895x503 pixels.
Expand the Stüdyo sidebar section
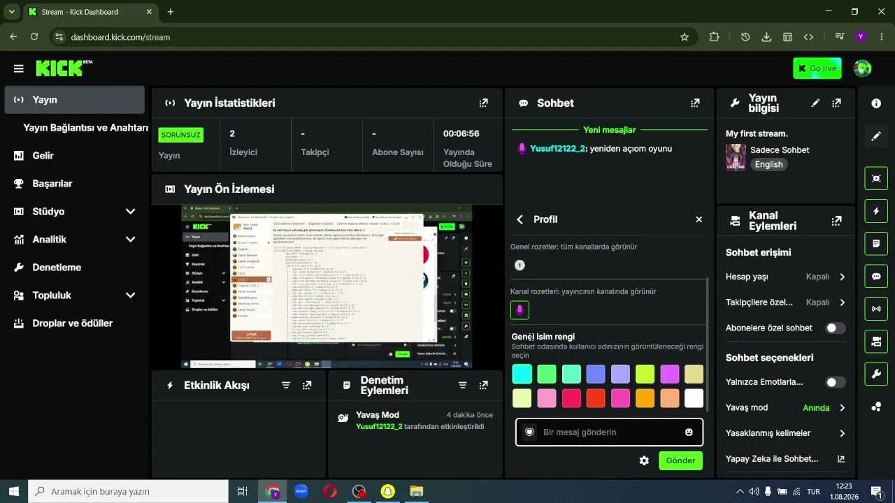coord(130,212)
